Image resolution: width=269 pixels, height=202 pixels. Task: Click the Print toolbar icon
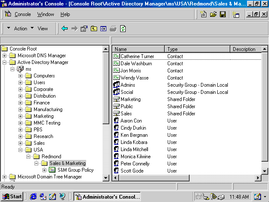point(113,29)
